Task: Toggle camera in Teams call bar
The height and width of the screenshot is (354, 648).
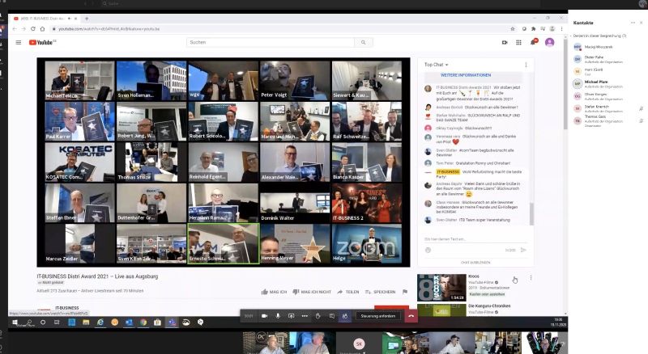Action: pos(265,316)
